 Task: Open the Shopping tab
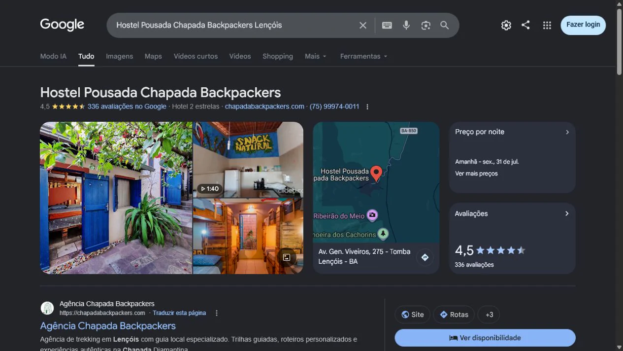[278, 56]
